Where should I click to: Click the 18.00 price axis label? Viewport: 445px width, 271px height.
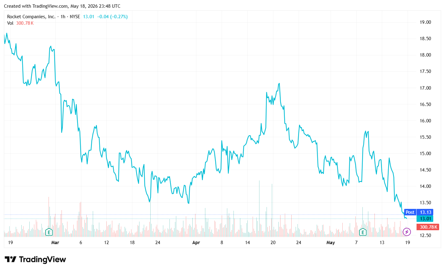[425, 55]
